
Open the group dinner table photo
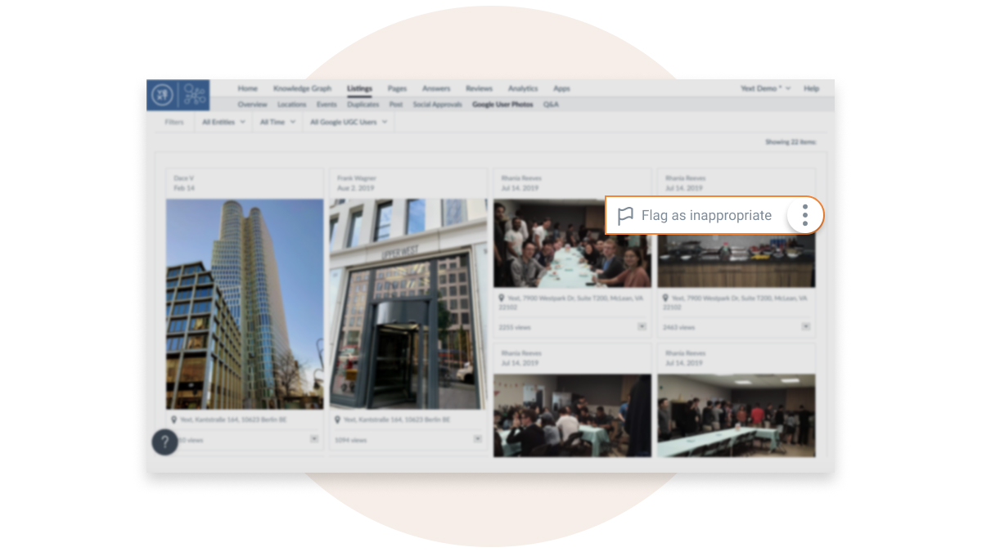tap(572, 243)
